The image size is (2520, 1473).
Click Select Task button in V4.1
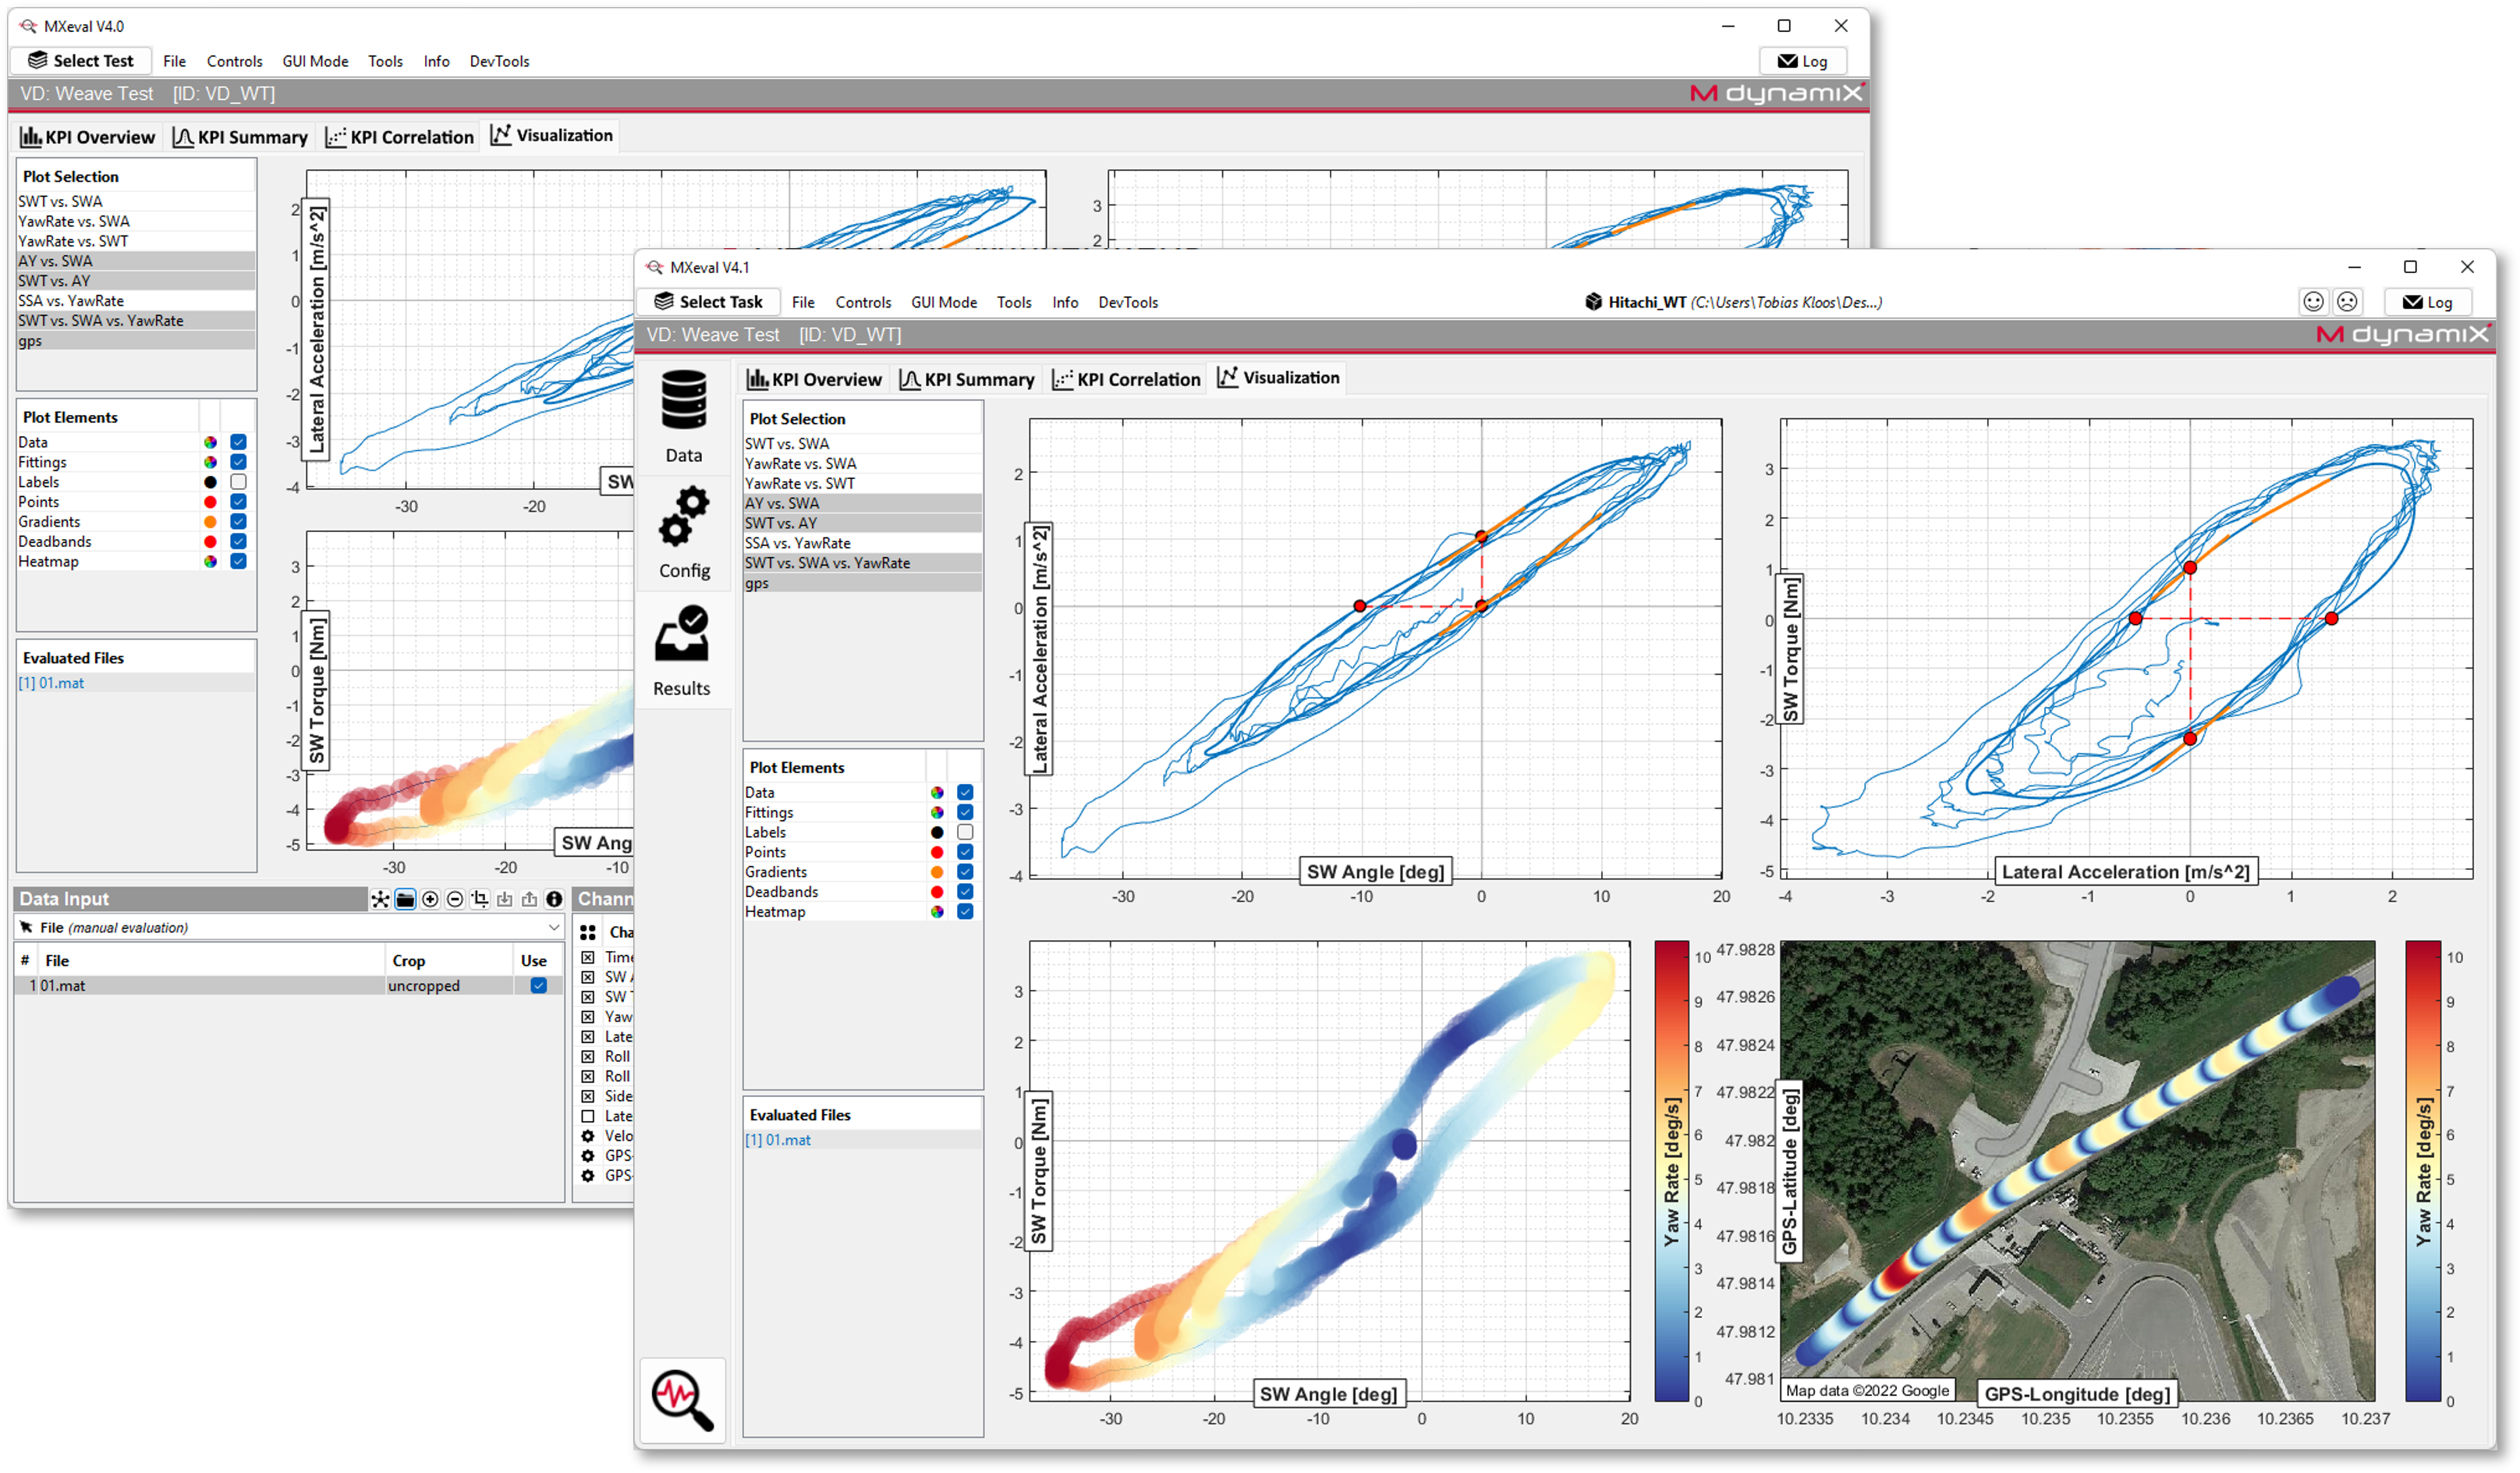(708, 302)
